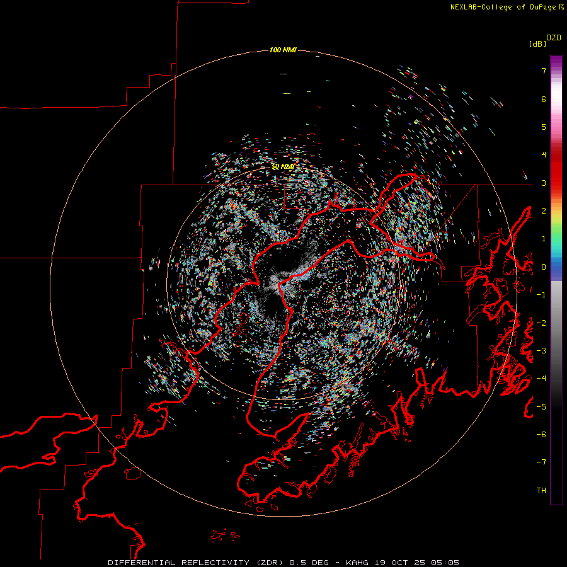Click the 7 value on color scale
The image size is (567, 567).
coord(544,71)
